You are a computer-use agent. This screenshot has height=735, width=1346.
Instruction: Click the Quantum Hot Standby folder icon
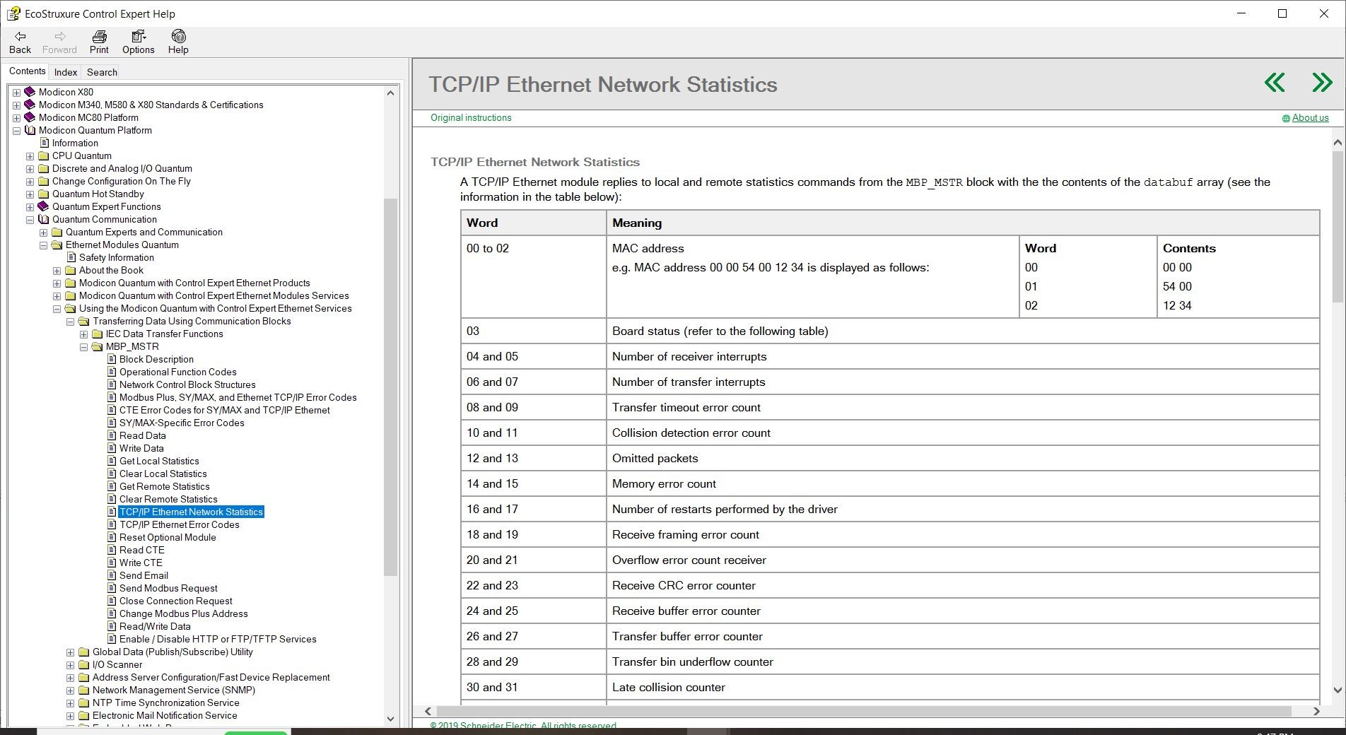tap(43, 194)
